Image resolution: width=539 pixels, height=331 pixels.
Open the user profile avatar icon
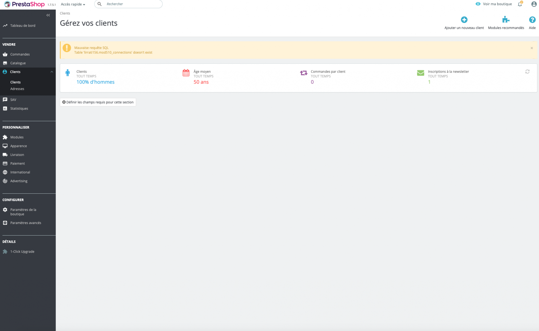[534, 4]
